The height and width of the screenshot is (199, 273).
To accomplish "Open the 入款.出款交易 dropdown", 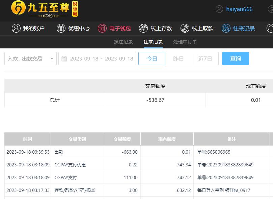I will click(30, 58).
